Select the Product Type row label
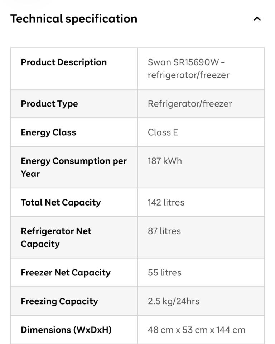The image size is (275, 344). click(x=49, y=104)
